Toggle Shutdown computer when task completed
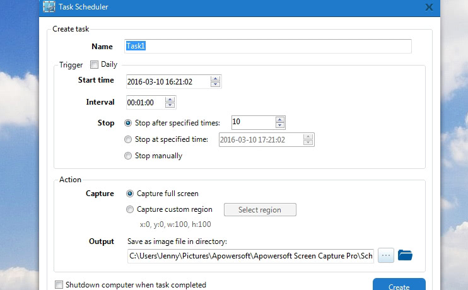Image resolution: width=468 pixels, height=290 pixels. click(59, 284)
